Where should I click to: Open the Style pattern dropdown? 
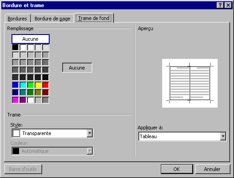(90, 133)
